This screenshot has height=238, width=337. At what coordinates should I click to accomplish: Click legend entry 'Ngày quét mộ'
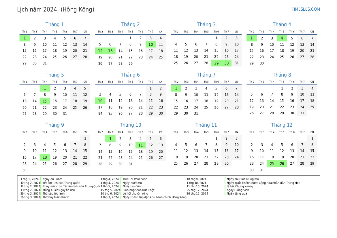pos(132,183)
